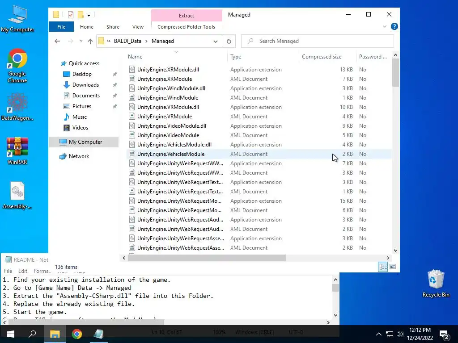
Task: Click File Explorer taskbar icon
Action: (55, 334)
